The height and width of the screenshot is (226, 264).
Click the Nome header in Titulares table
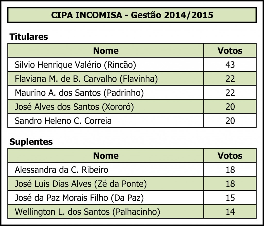point(106,51)
